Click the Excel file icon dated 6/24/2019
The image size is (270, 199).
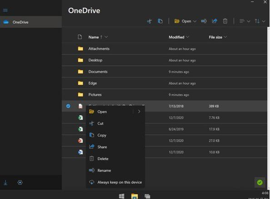point(81,129)
